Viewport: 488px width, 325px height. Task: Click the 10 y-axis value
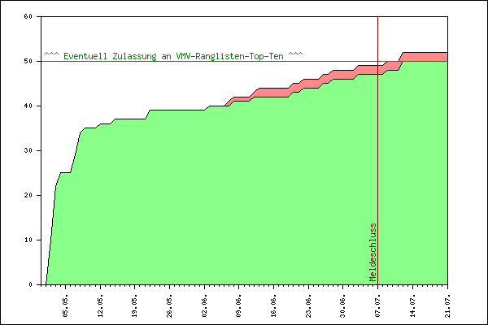click(x=28, y=240)
